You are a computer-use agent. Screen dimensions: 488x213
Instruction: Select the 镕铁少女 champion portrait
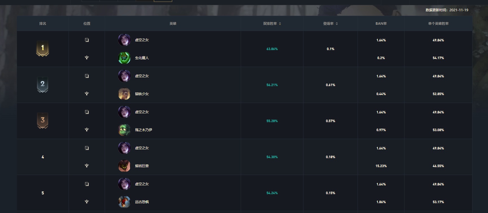(x=124, y=94)
